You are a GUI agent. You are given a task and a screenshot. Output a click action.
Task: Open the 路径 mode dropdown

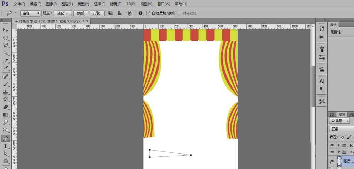click(30, 13)
